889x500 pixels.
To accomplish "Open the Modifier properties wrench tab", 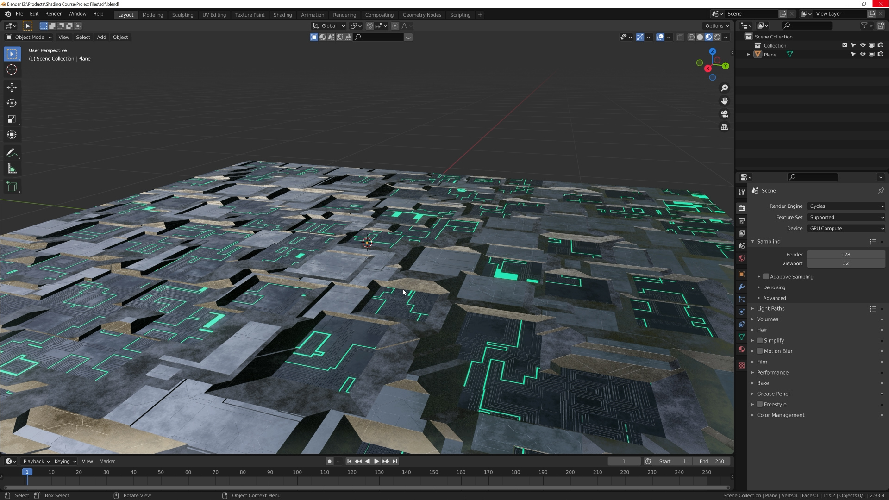I will (741, 287).
